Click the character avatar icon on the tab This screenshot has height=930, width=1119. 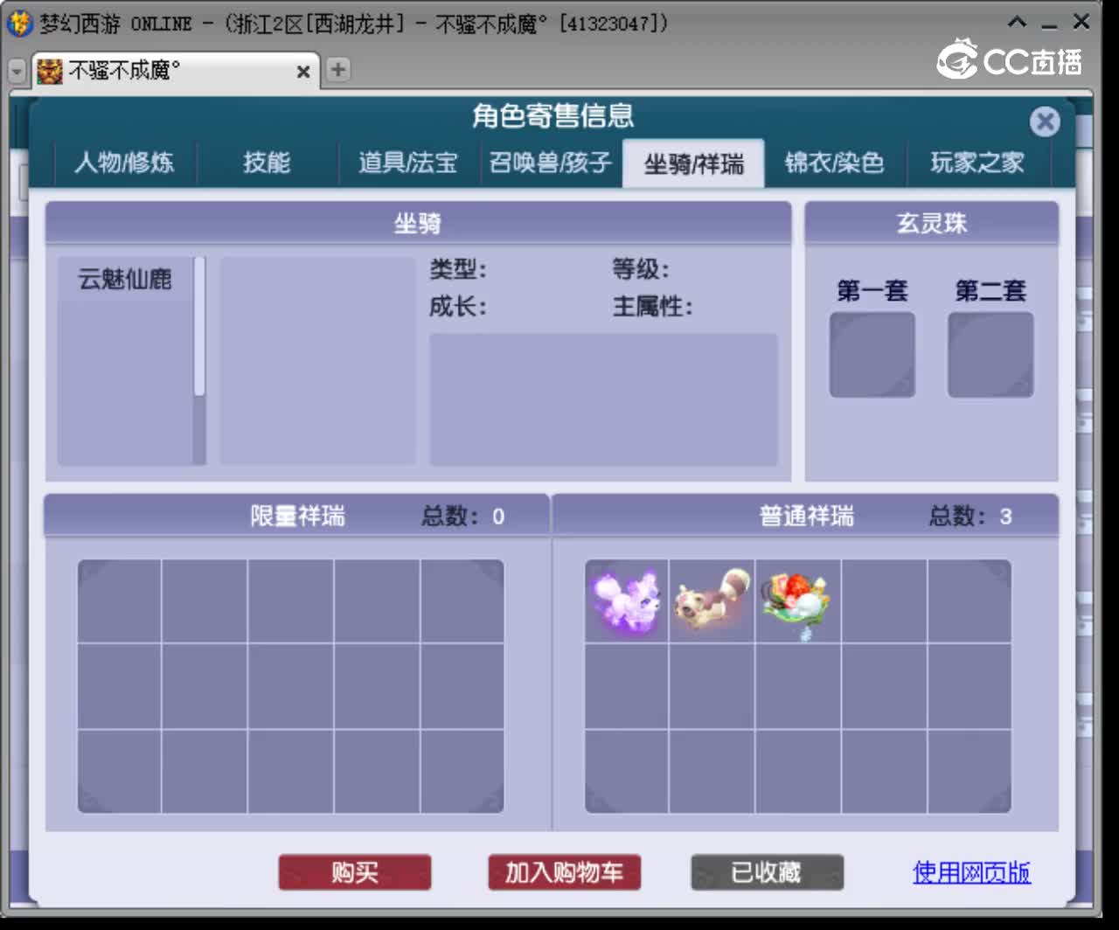(x=50, y=71)
